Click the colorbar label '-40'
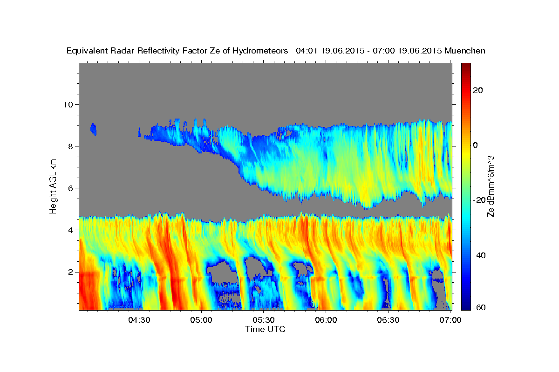 (x=479, y=255)
